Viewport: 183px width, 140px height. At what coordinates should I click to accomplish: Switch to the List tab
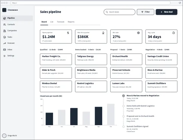point(52,22)
